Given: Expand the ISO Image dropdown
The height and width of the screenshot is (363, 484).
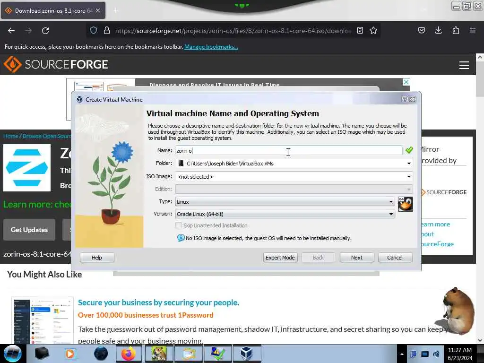Looking at the screenshot, I should [409, 177].
